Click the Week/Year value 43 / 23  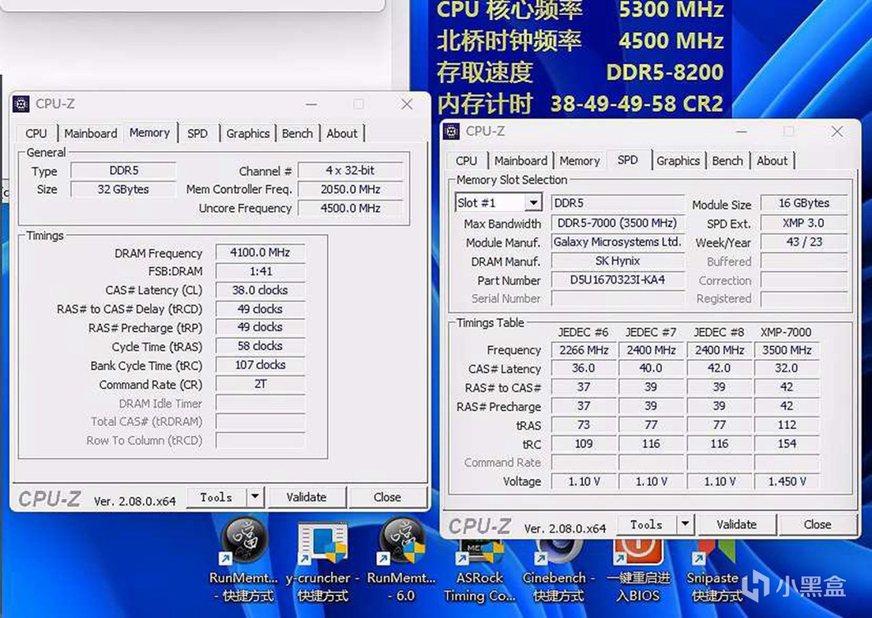[805, 242]
